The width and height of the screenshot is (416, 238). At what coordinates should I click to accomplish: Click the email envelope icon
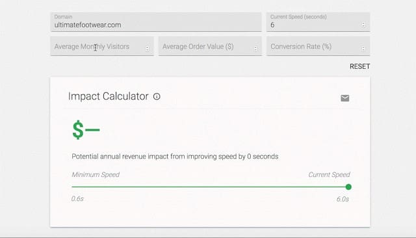[x=345, y=98]
